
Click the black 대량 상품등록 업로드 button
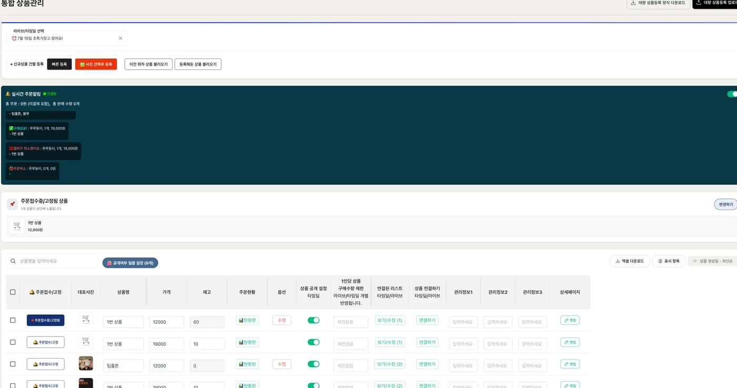[715, 3]
